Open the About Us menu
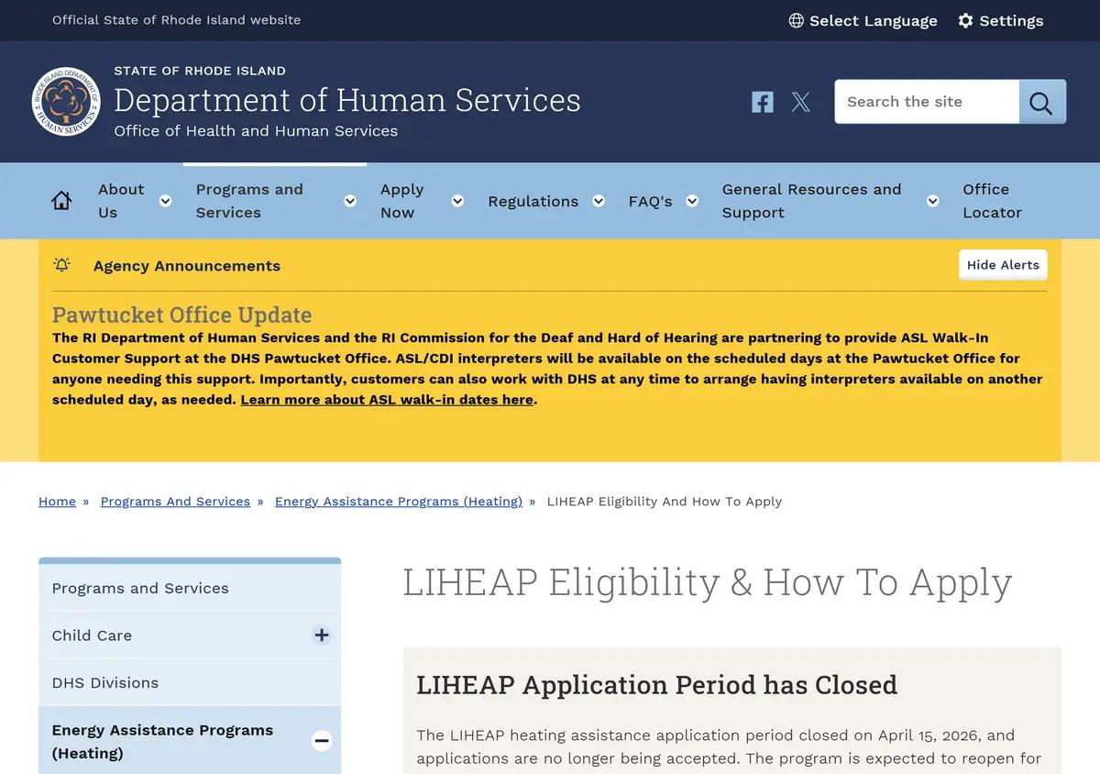 121,201
